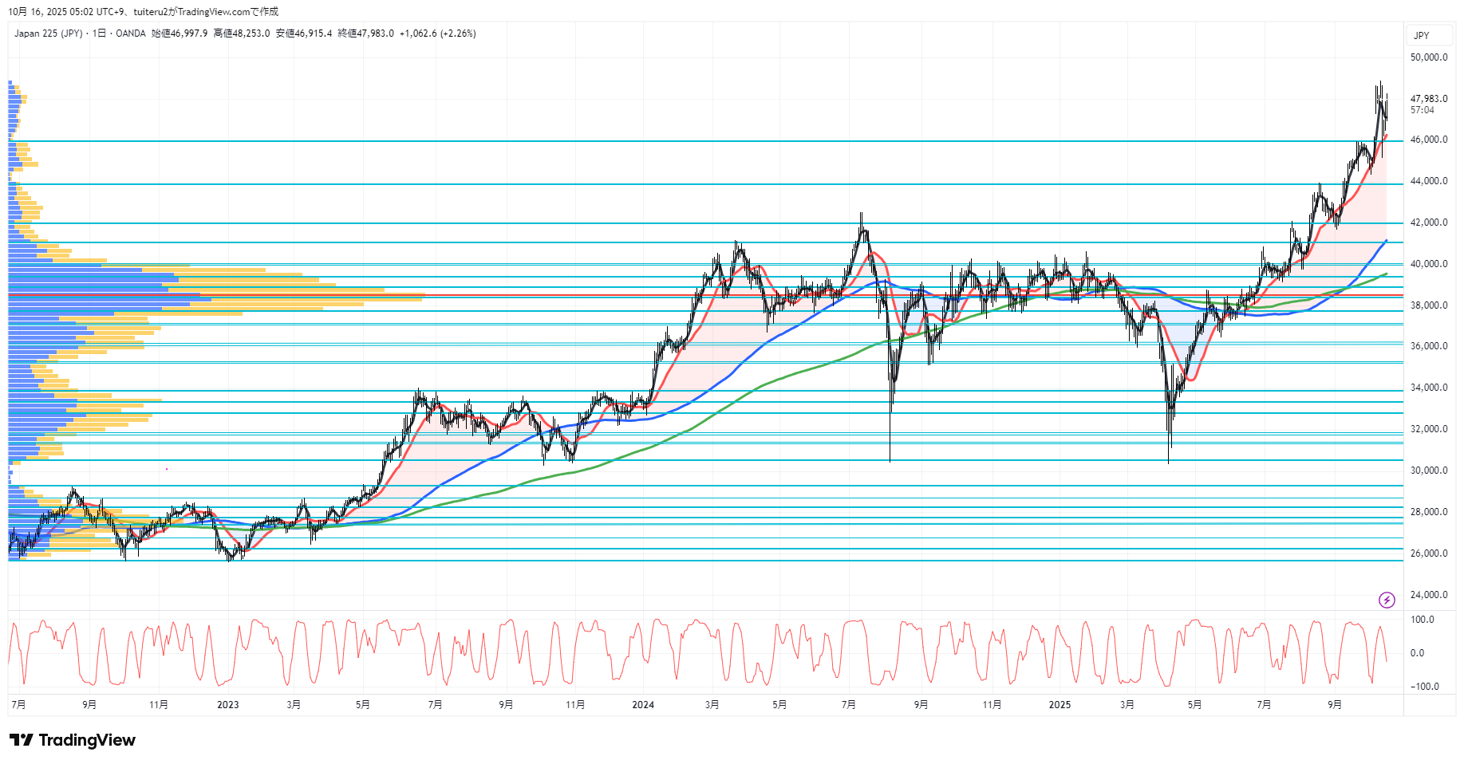Screen dimensions: 1464x764
Task: Click the TradingView logo at bottom left
Action: point(73,740)
